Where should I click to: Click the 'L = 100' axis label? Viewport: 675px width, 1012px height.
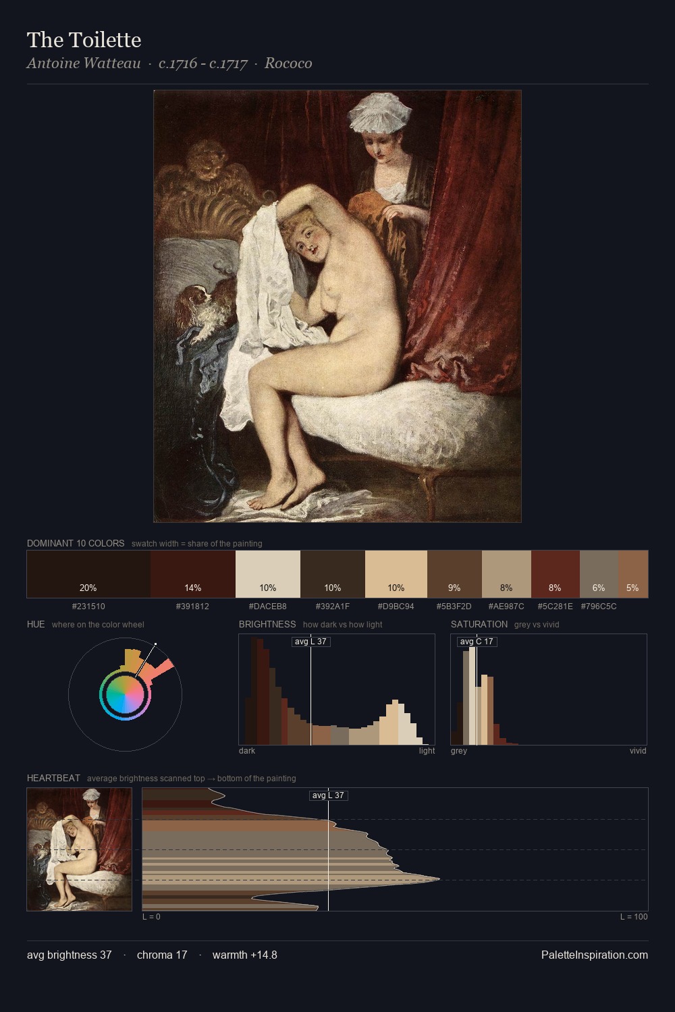[x=634, y=917]
